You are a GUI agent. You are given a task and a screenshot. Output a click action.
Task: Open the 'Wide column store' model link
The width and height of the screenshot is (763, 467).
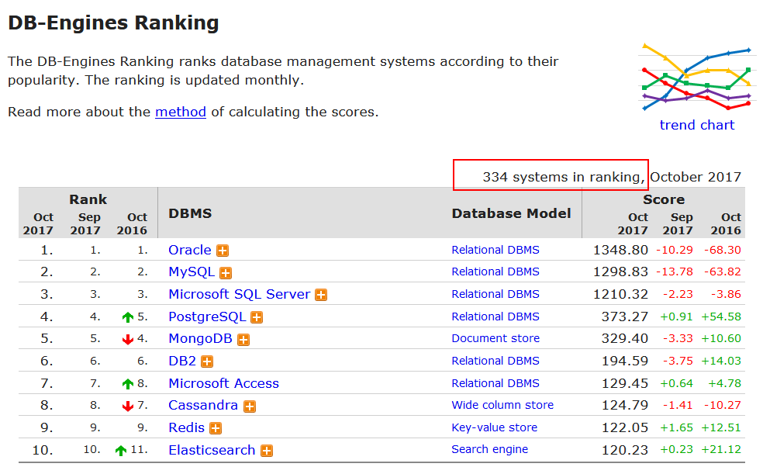click(x=502, y=405)
